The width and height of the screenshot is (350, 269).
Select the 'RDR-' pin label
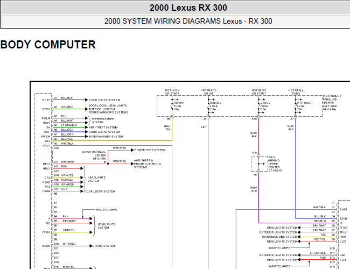point(47,132)
